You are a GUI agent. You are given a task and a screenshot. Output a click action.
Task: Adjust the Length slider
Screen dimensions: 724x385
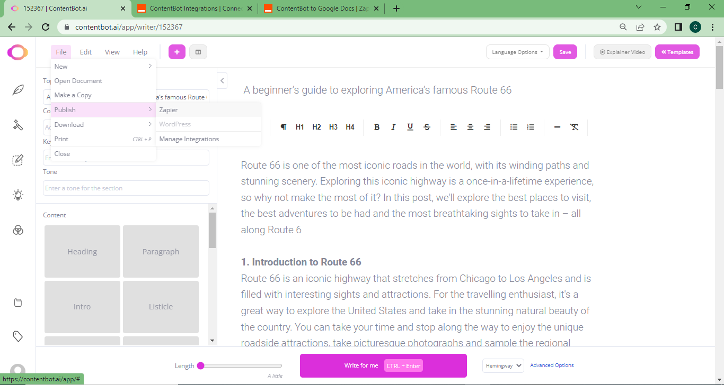pos(201,365)
